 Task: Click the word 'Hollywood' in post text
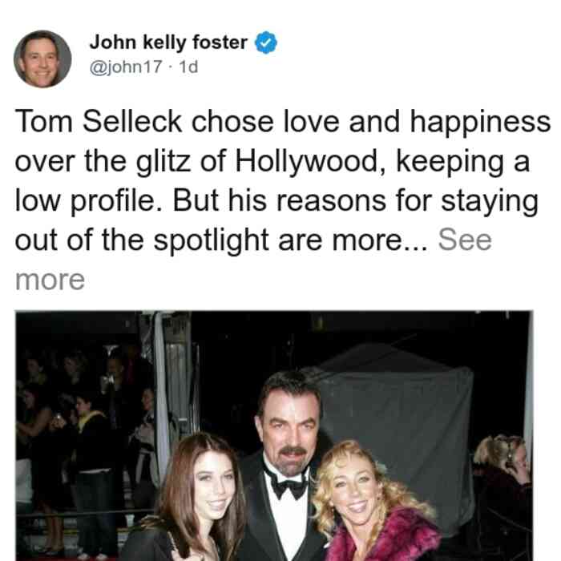(311, 162)
